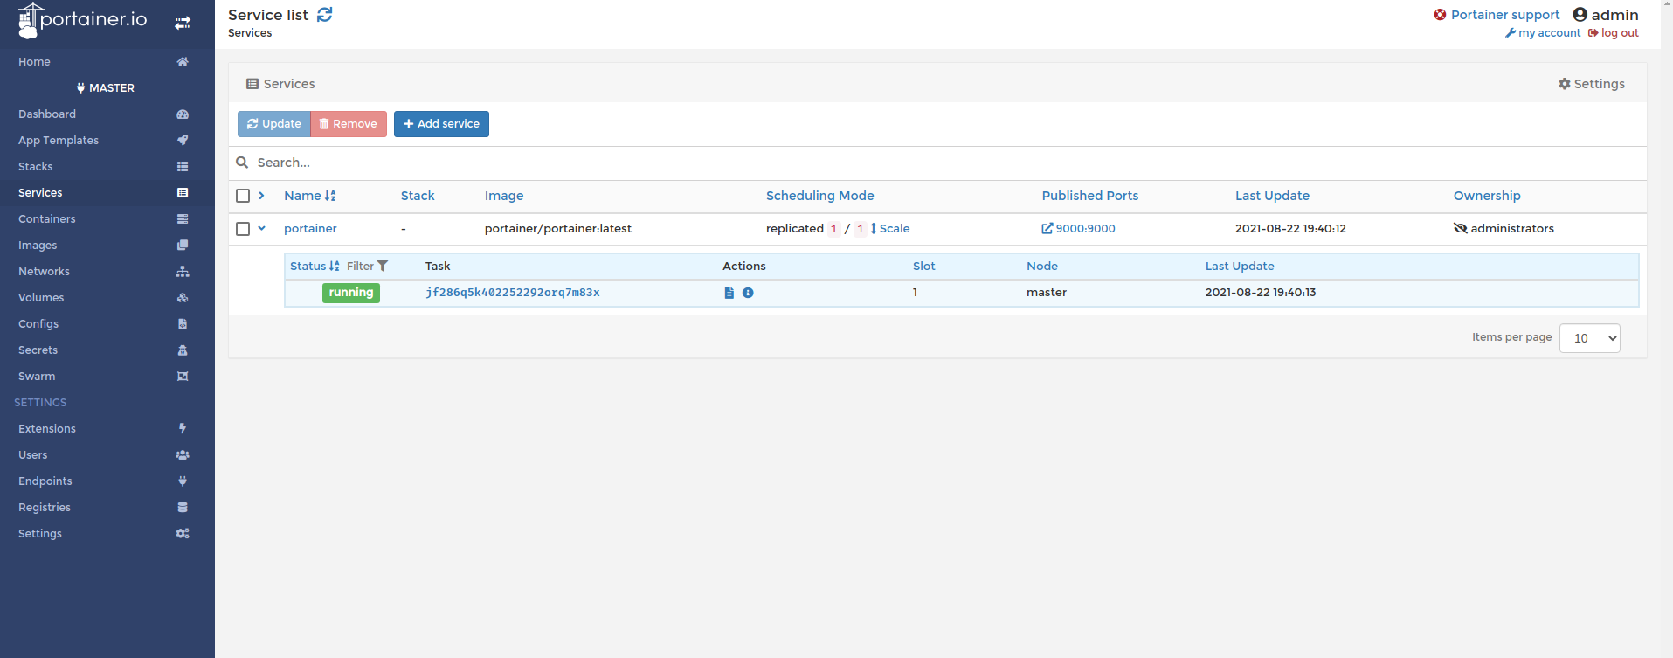Image resolution: width=1673 pixels, height=658 pixels.
Task: Collapse the portainer service task list
Action: [261, 229]
